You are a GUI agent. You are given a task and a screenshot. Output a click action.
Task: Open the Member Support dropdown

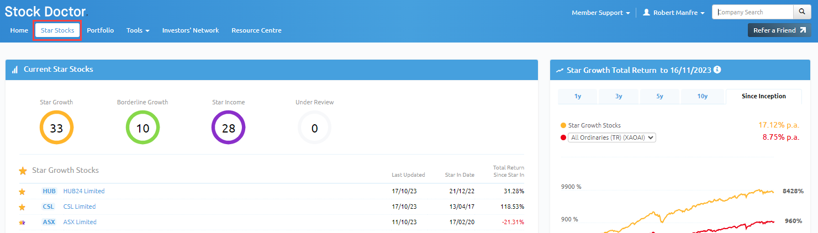point(600,13)
